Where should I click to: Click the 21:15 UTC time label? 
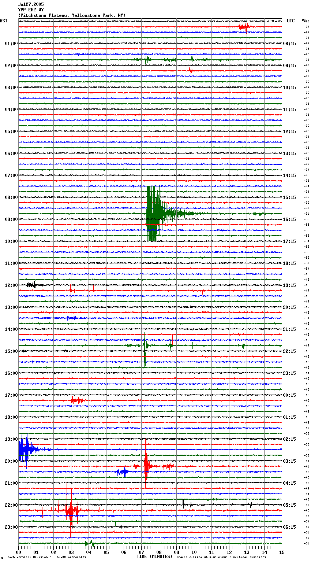(x=289, y=329)
